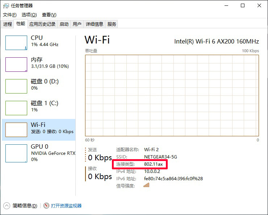Viewport: 268px width, 215px height.
Task: Open the 选项(O) menu
Action: pyautogui.click(x=29, y=15)
